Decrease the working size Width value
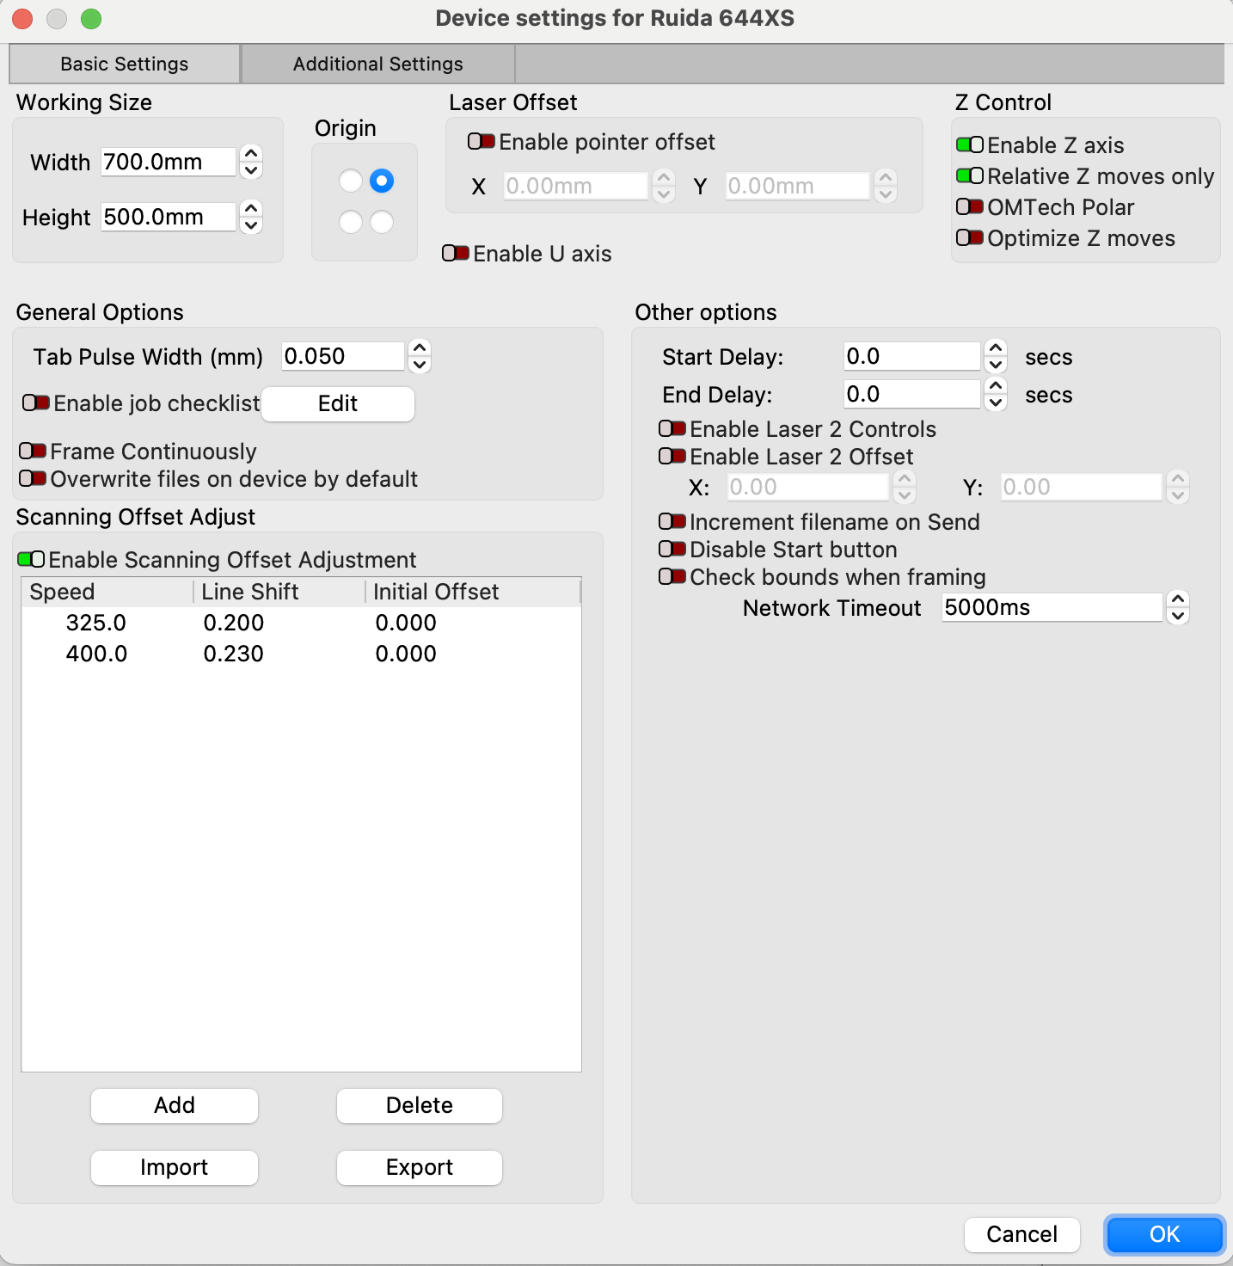 [251, 169]
